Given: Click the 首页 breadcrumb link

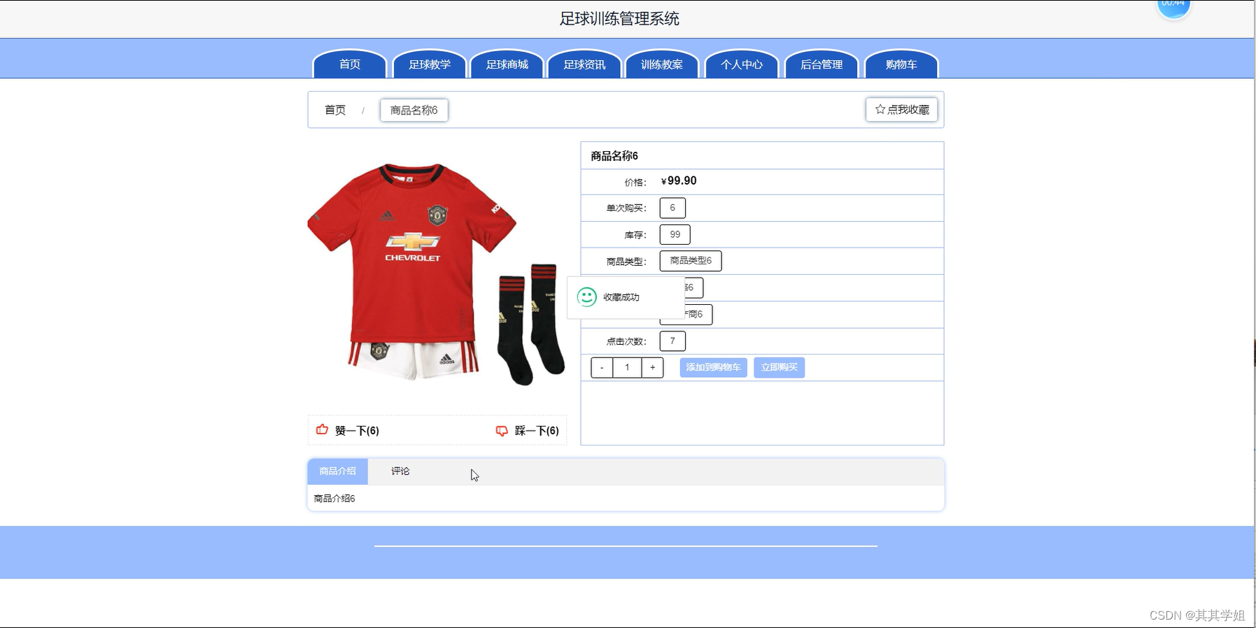Looking at the screenshot, I should 335,110.
